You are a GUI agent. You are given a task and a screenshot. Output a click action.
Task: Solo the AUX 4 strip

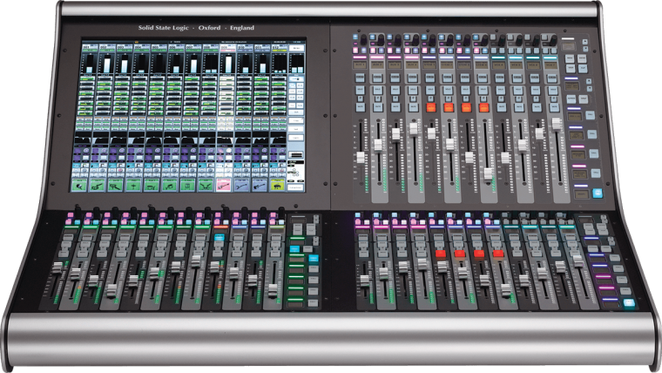coord(413,90)
